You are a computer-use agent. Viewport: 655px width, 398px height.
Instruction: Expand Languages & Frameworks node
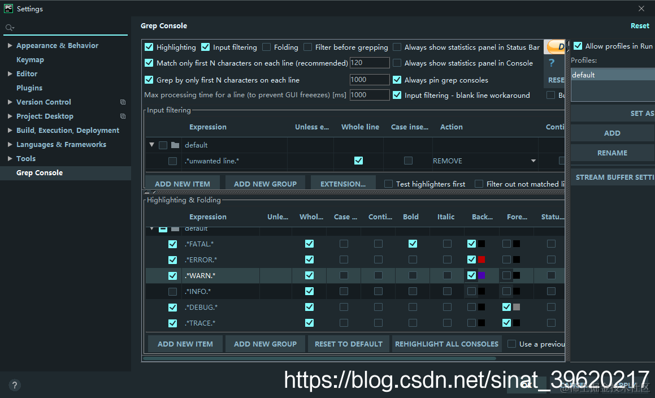tap(10, 145)
